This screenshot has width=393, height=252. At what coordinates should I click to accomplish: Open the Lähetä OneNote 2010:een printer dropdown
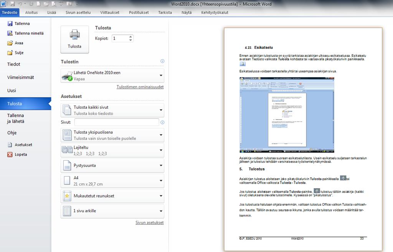[x=112, y=76]
